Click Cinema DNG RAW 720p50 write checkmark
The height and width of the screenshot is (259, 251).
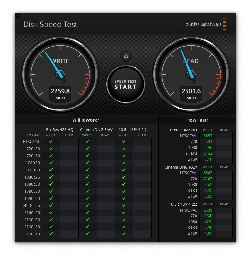click(87, 149)
